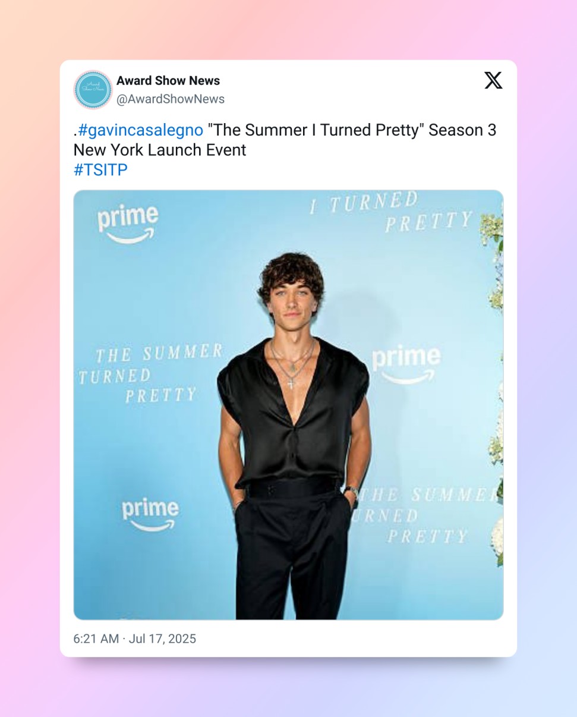Click the prime logo beside the man's shoulder
This screenshot has width=577, height=717.
pyautogui.click(x=406, y=364)
